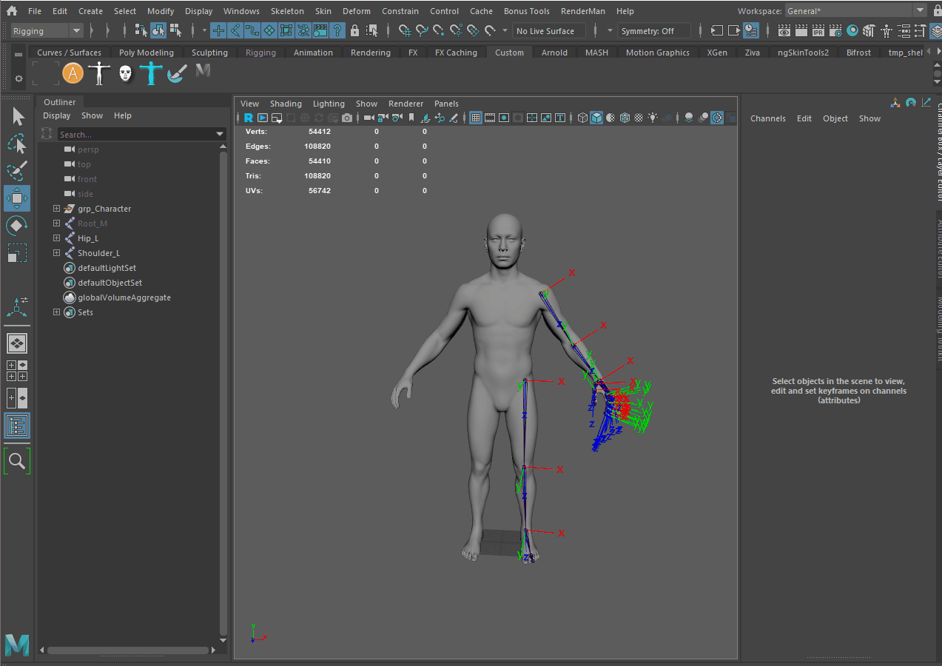Activate the Lasso Select tool
The image size is (942, 666).
coord(17,144)
